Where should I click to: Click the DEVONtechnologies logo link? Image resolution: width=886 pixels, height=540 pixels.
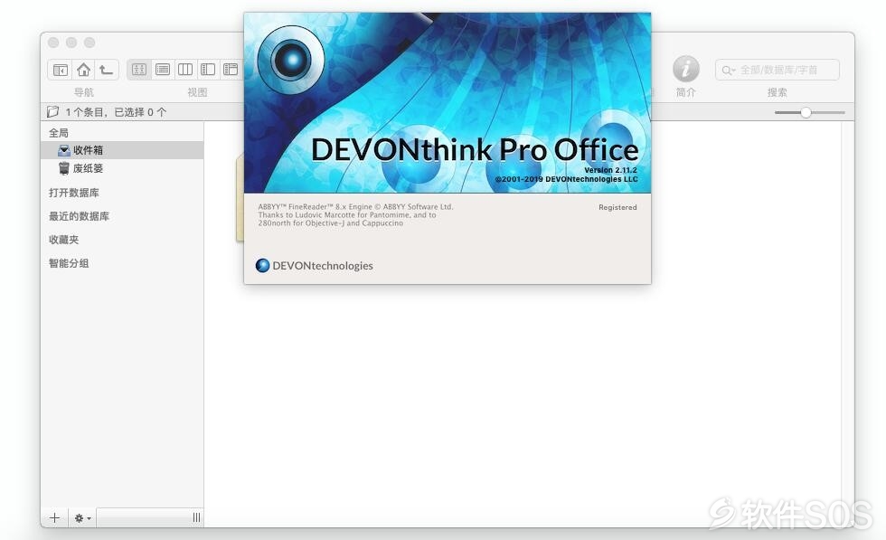(x=315, y=265)
